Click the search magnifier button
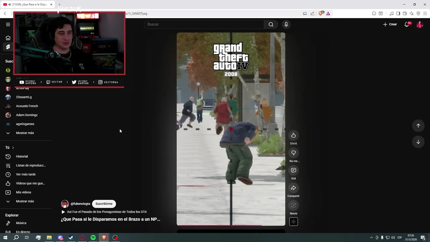The width and height of the screenshot is (430, 242). click(271, 24)
